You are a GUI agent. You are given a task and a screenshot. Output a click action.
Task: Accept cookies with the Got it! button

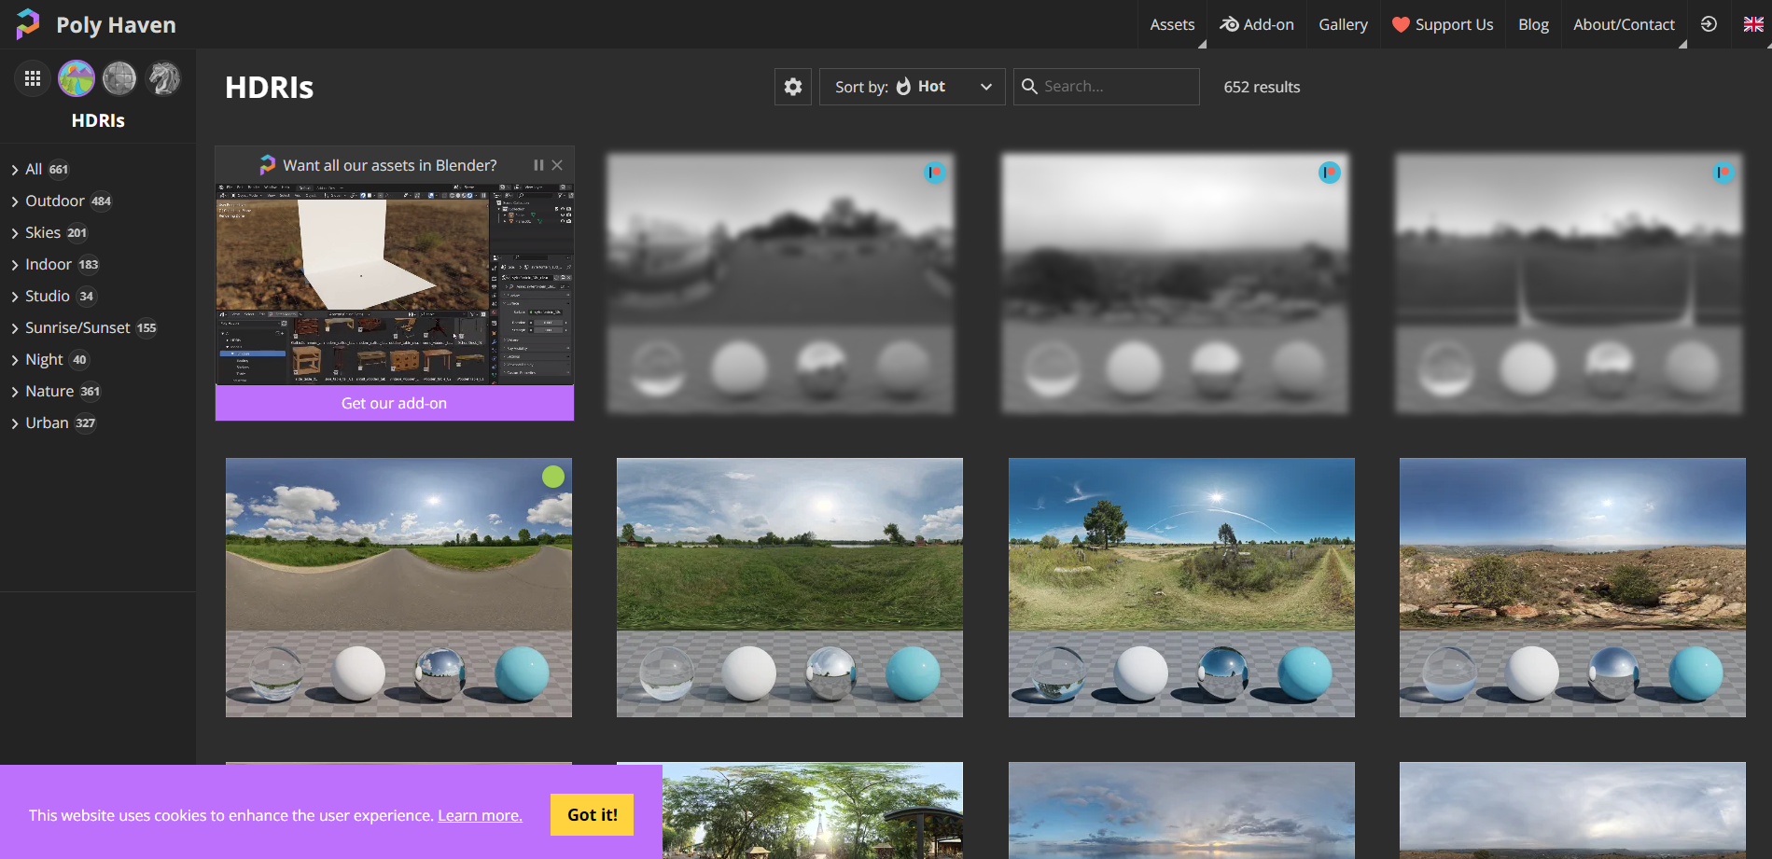coord(592,814)
